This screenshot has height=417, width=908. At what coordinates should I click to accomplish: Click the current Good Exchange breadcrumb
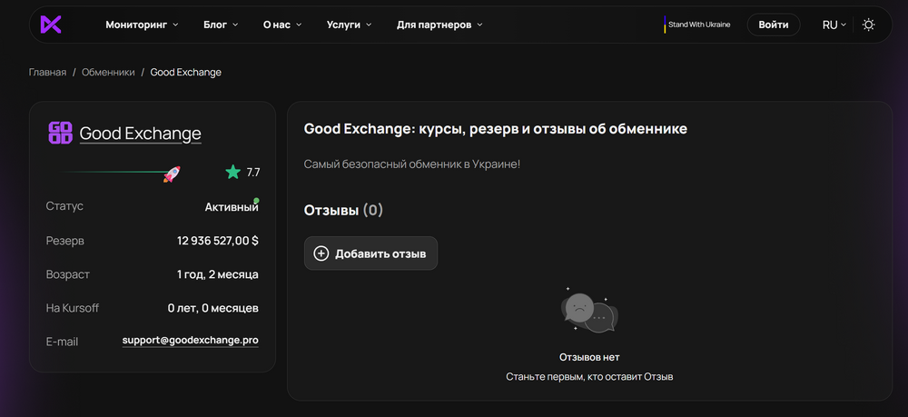185,73
